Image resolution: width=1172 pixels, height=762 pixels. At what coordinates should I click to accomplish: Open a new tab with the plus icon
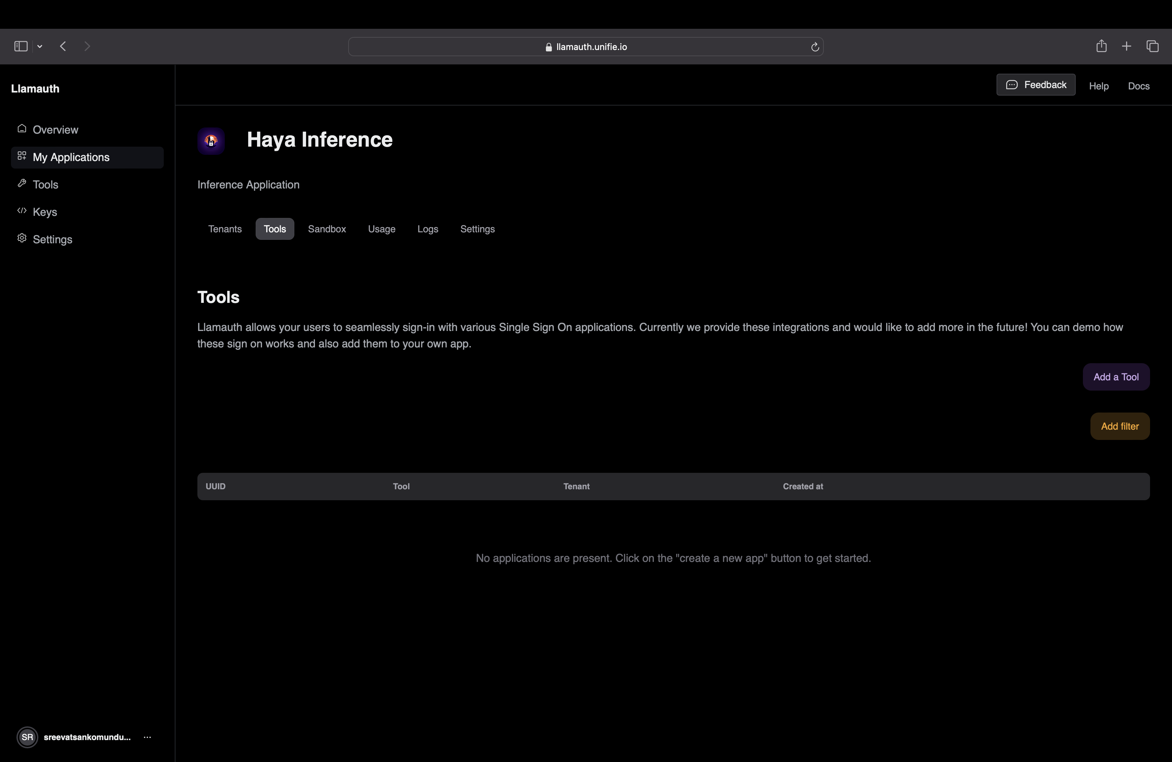[x=1126, y=46]
